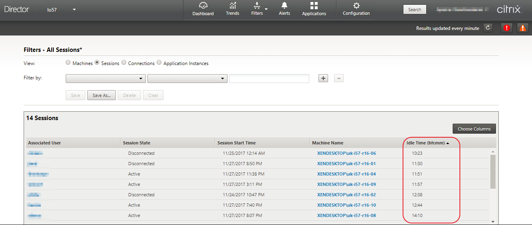Select start time 11/25/2017 12:14 AM

coord(244,153)
